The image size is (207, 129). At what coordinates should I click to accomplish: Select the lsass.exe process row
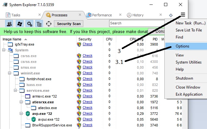tap(34, 85)
